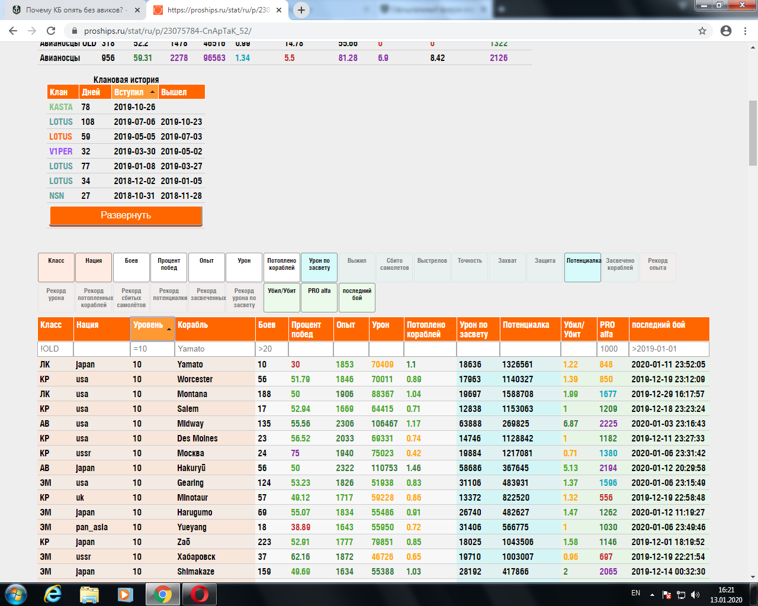This screenshot has height=606, width=758.
Task: Open the V1PER clan link
Action: [x=61, y=151]
